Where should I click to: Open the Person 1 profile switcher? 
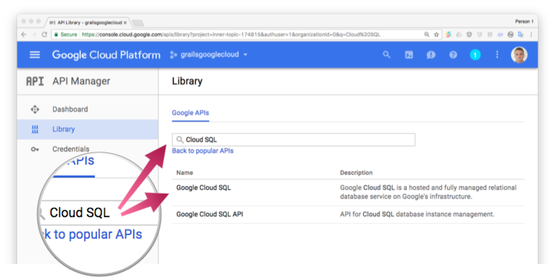524,22
